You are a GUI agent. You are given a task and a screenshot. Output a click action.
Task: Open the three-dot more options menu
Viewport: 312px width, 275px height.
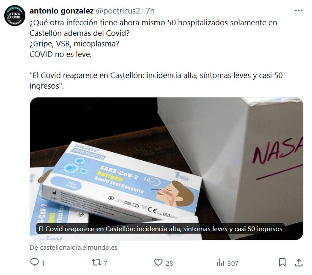pyautogui.click(x=298, y=11)
